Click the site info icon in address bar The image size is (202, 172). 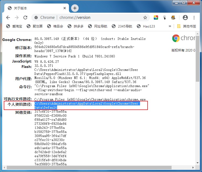point(36,18)
